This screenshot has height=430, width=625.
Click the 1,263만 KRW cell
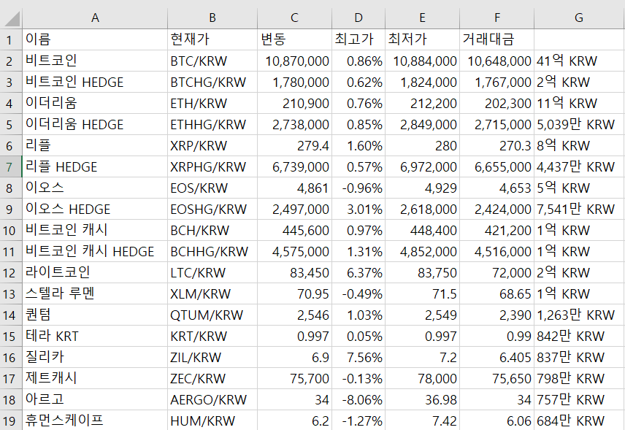(x=579, y=315)
